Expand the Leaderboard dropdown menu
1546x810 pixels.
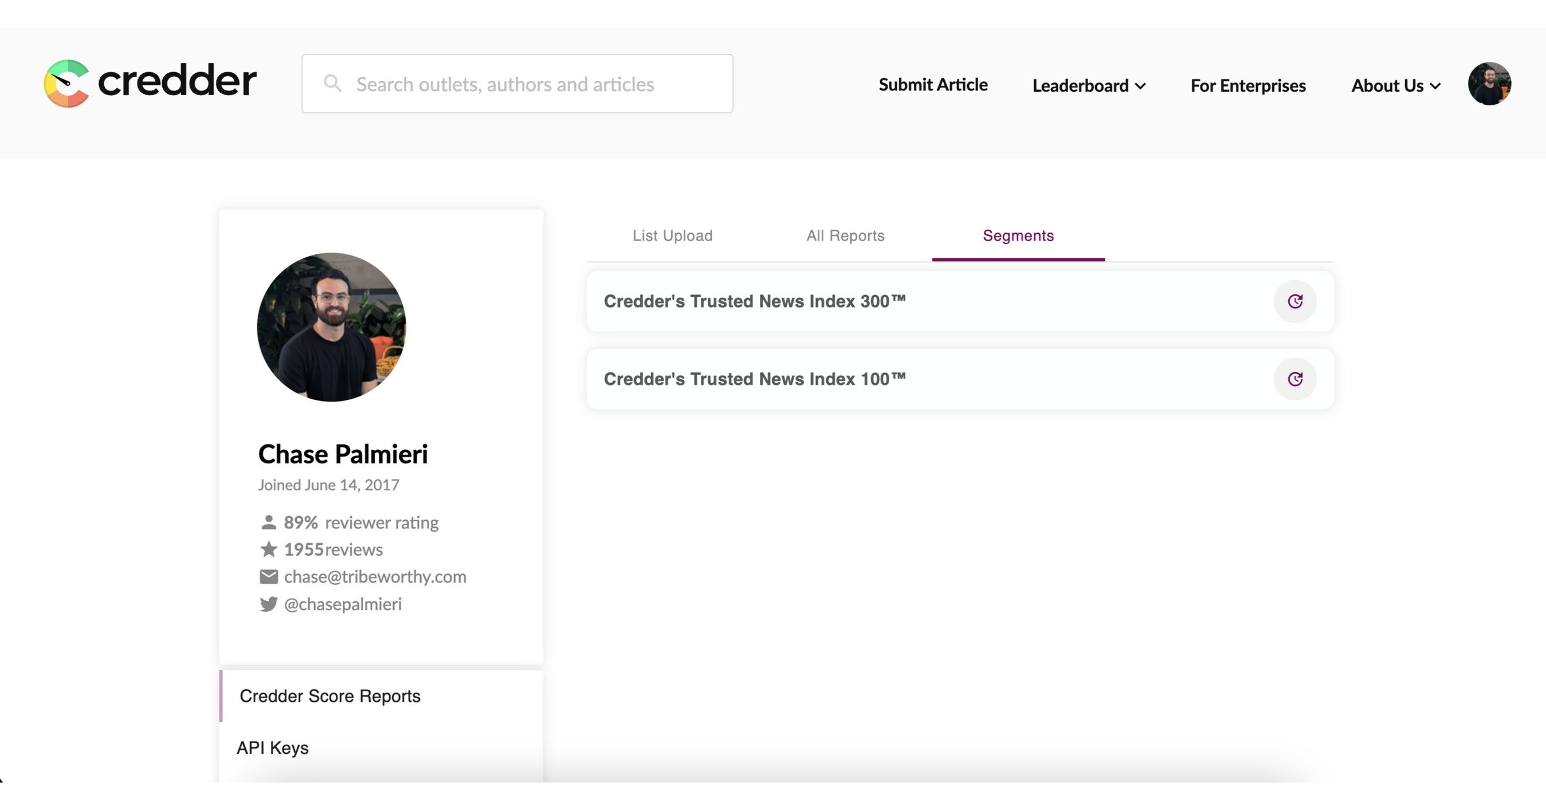click(1089, 86)
